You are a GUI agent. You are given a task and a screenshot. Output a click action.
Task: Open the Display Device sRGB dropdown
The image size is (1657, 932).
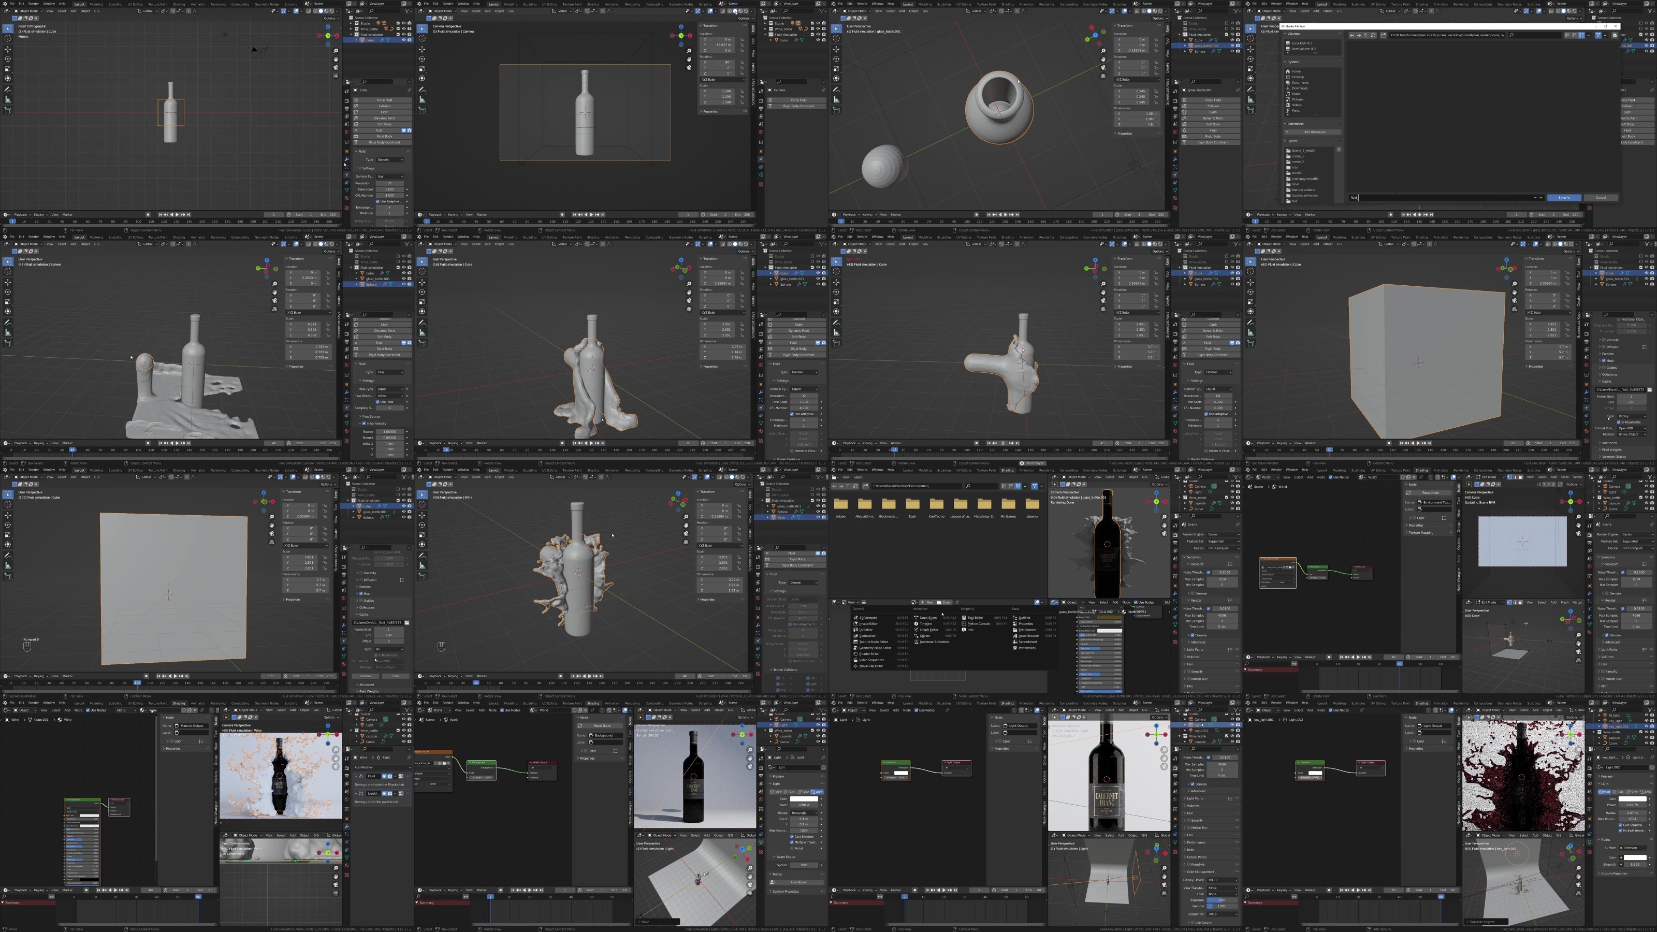(1222, 880)
